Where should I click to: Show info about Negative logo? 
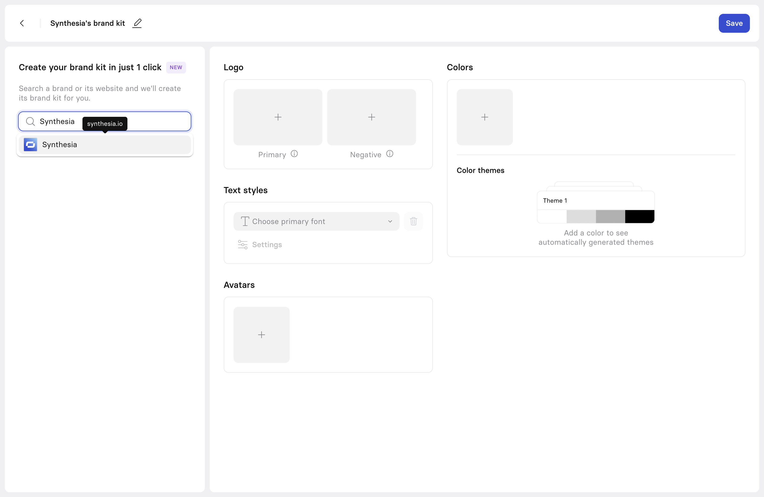(390, 154)
